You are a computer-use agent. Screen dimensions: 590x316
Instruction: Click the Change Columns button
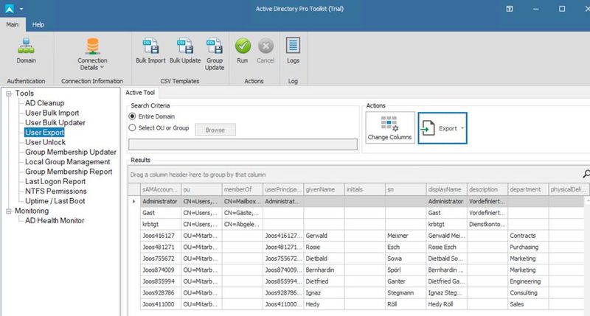pyautogui.click(x=390, y=127)
